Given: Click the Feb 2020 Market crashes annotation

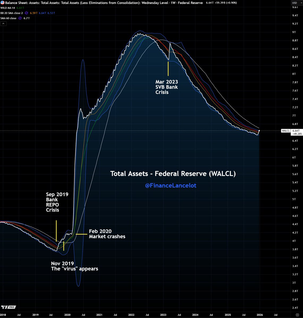Looking at the screenshot, I should click(107, 234).
